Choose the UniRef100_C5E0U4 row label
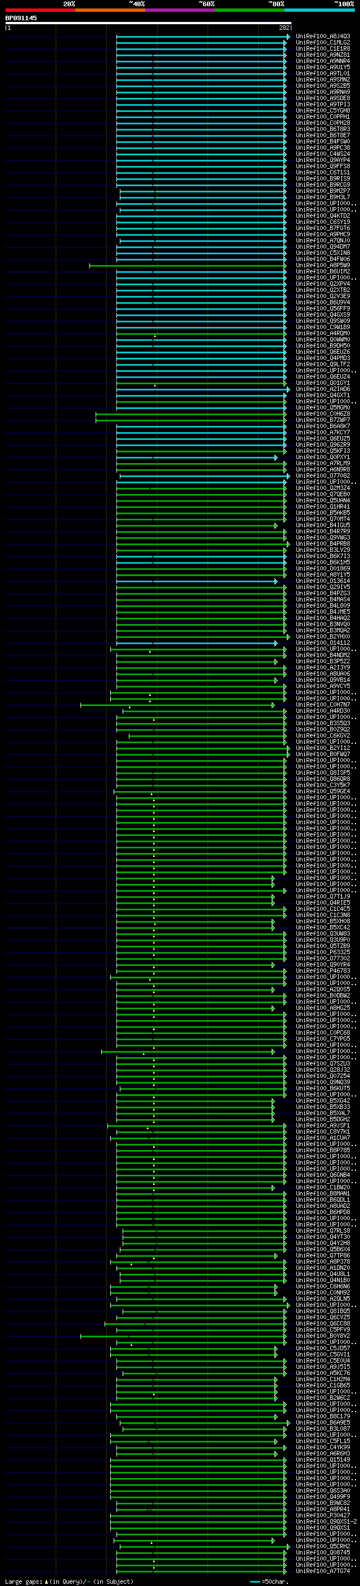 coord(323,1360)
